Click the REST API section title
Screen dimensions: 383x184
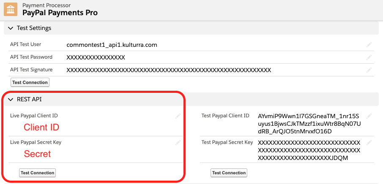[29, 100]
